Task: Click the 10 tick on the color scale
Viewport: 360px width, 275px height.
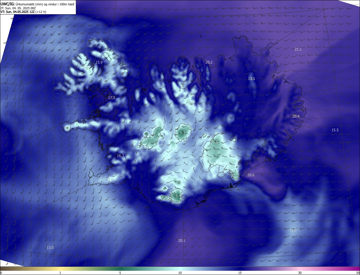Action: click(x=180, y=273)
